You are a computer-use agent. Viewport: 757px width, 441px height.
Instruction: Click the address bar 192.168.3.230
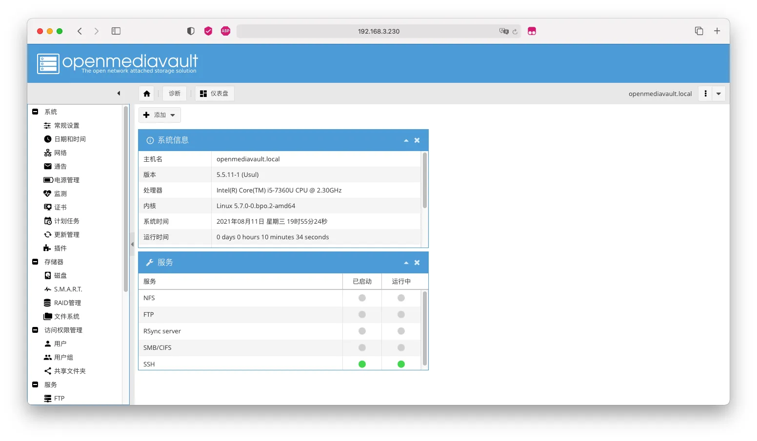[x=378, y=31]
